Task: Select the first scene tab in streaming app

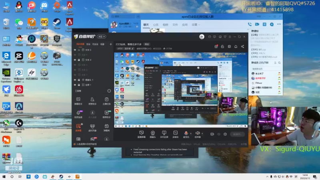Action: [x=80, y=44]
